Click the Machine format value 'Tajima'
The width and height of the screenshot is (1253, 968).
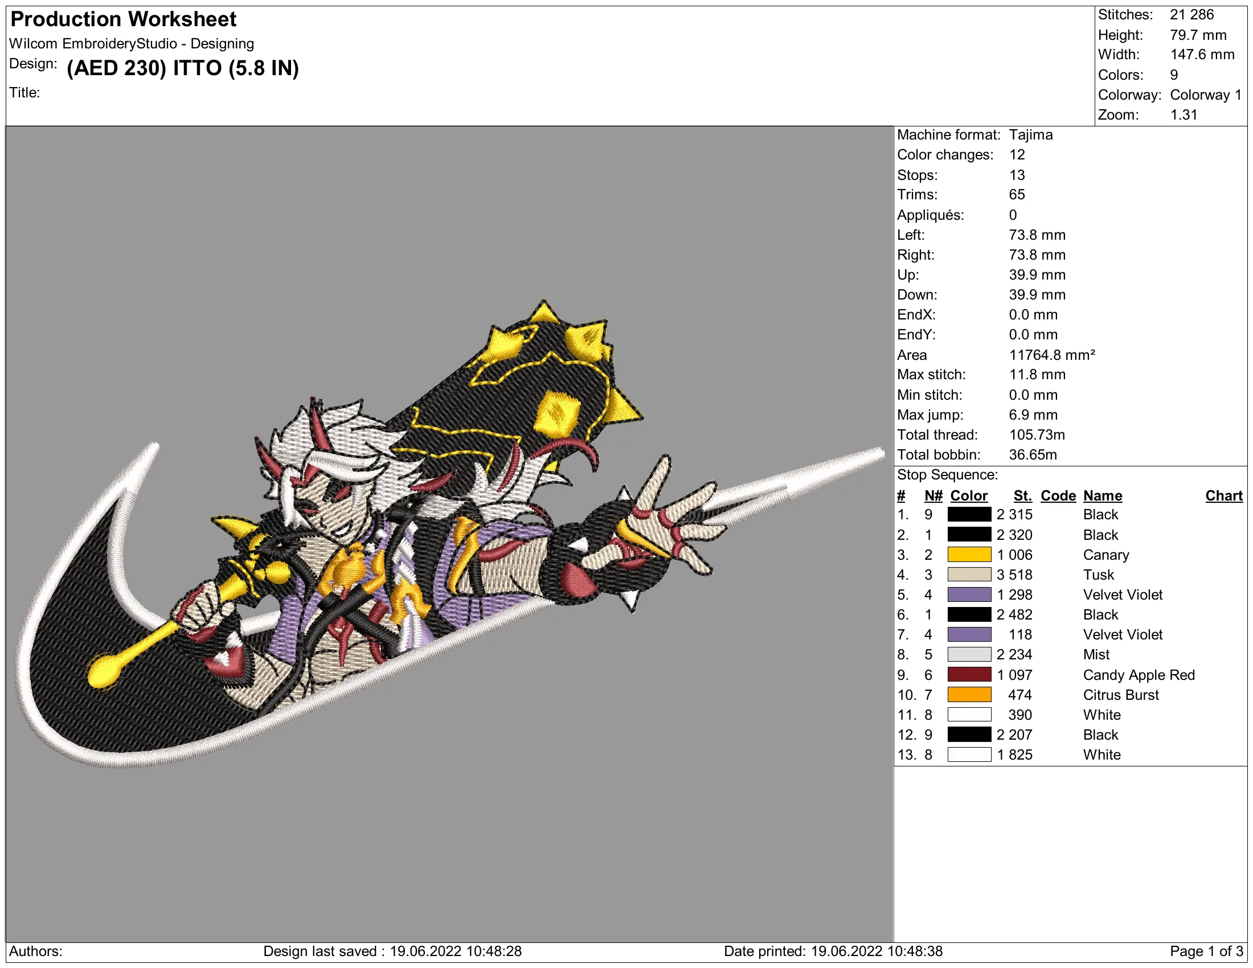[1031, 135]
